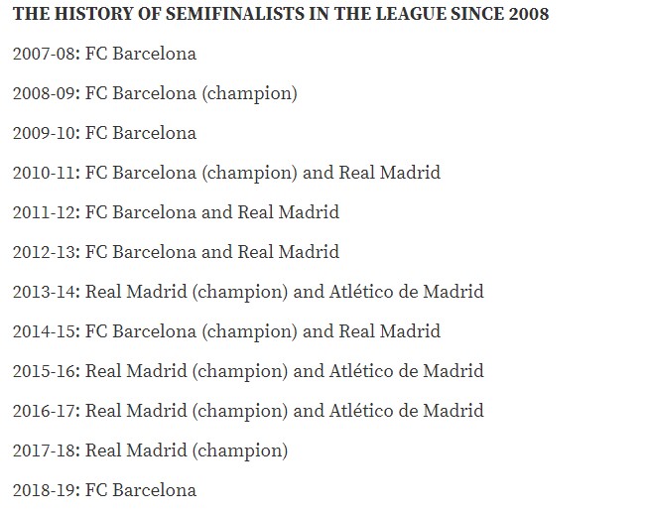
Task: Click "Real Madrid" in the 2010-11 line
Action: pos(390,173)
